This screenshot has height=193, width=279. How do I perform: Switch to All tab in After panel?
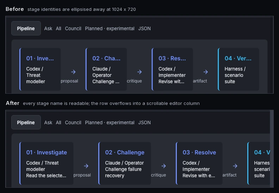click(x=58, y=122)
